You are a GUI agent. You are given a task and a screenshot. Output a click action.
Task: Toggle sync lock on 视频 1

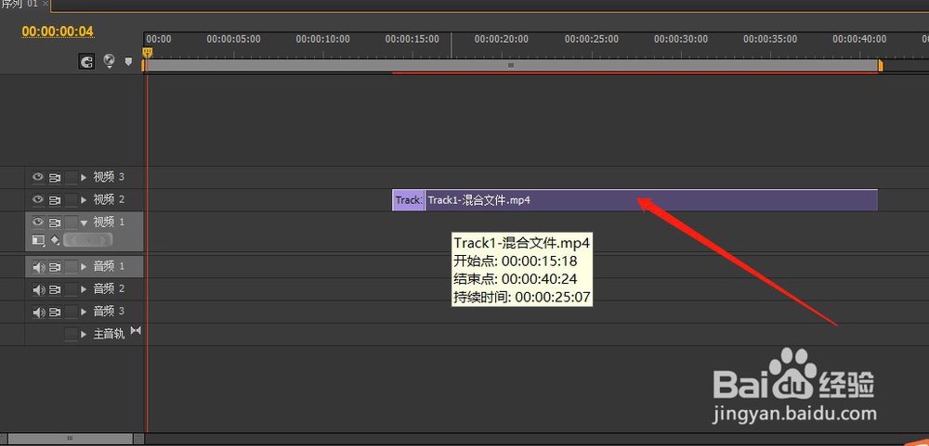[x=55, y=223]
